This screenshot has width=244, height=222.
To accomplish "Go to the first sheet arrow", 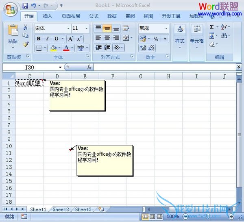I will [6, 209].
